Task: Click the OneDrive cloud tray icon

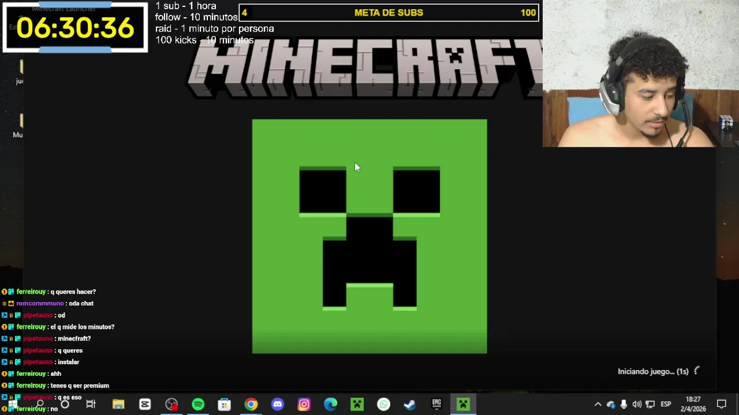Action: point(611,404)
